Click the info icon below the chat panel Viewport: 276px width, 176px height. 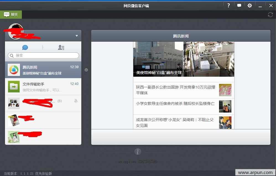tap(138, 152)
